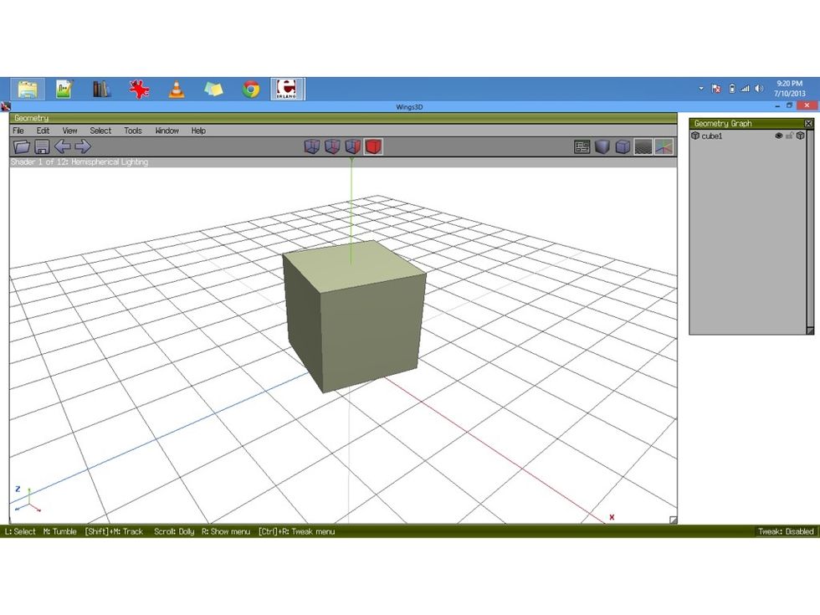This screenshot has height=615, width=820.
Task: Click the undo arrow in the toolbar
Action: click(x=63, y=146)
